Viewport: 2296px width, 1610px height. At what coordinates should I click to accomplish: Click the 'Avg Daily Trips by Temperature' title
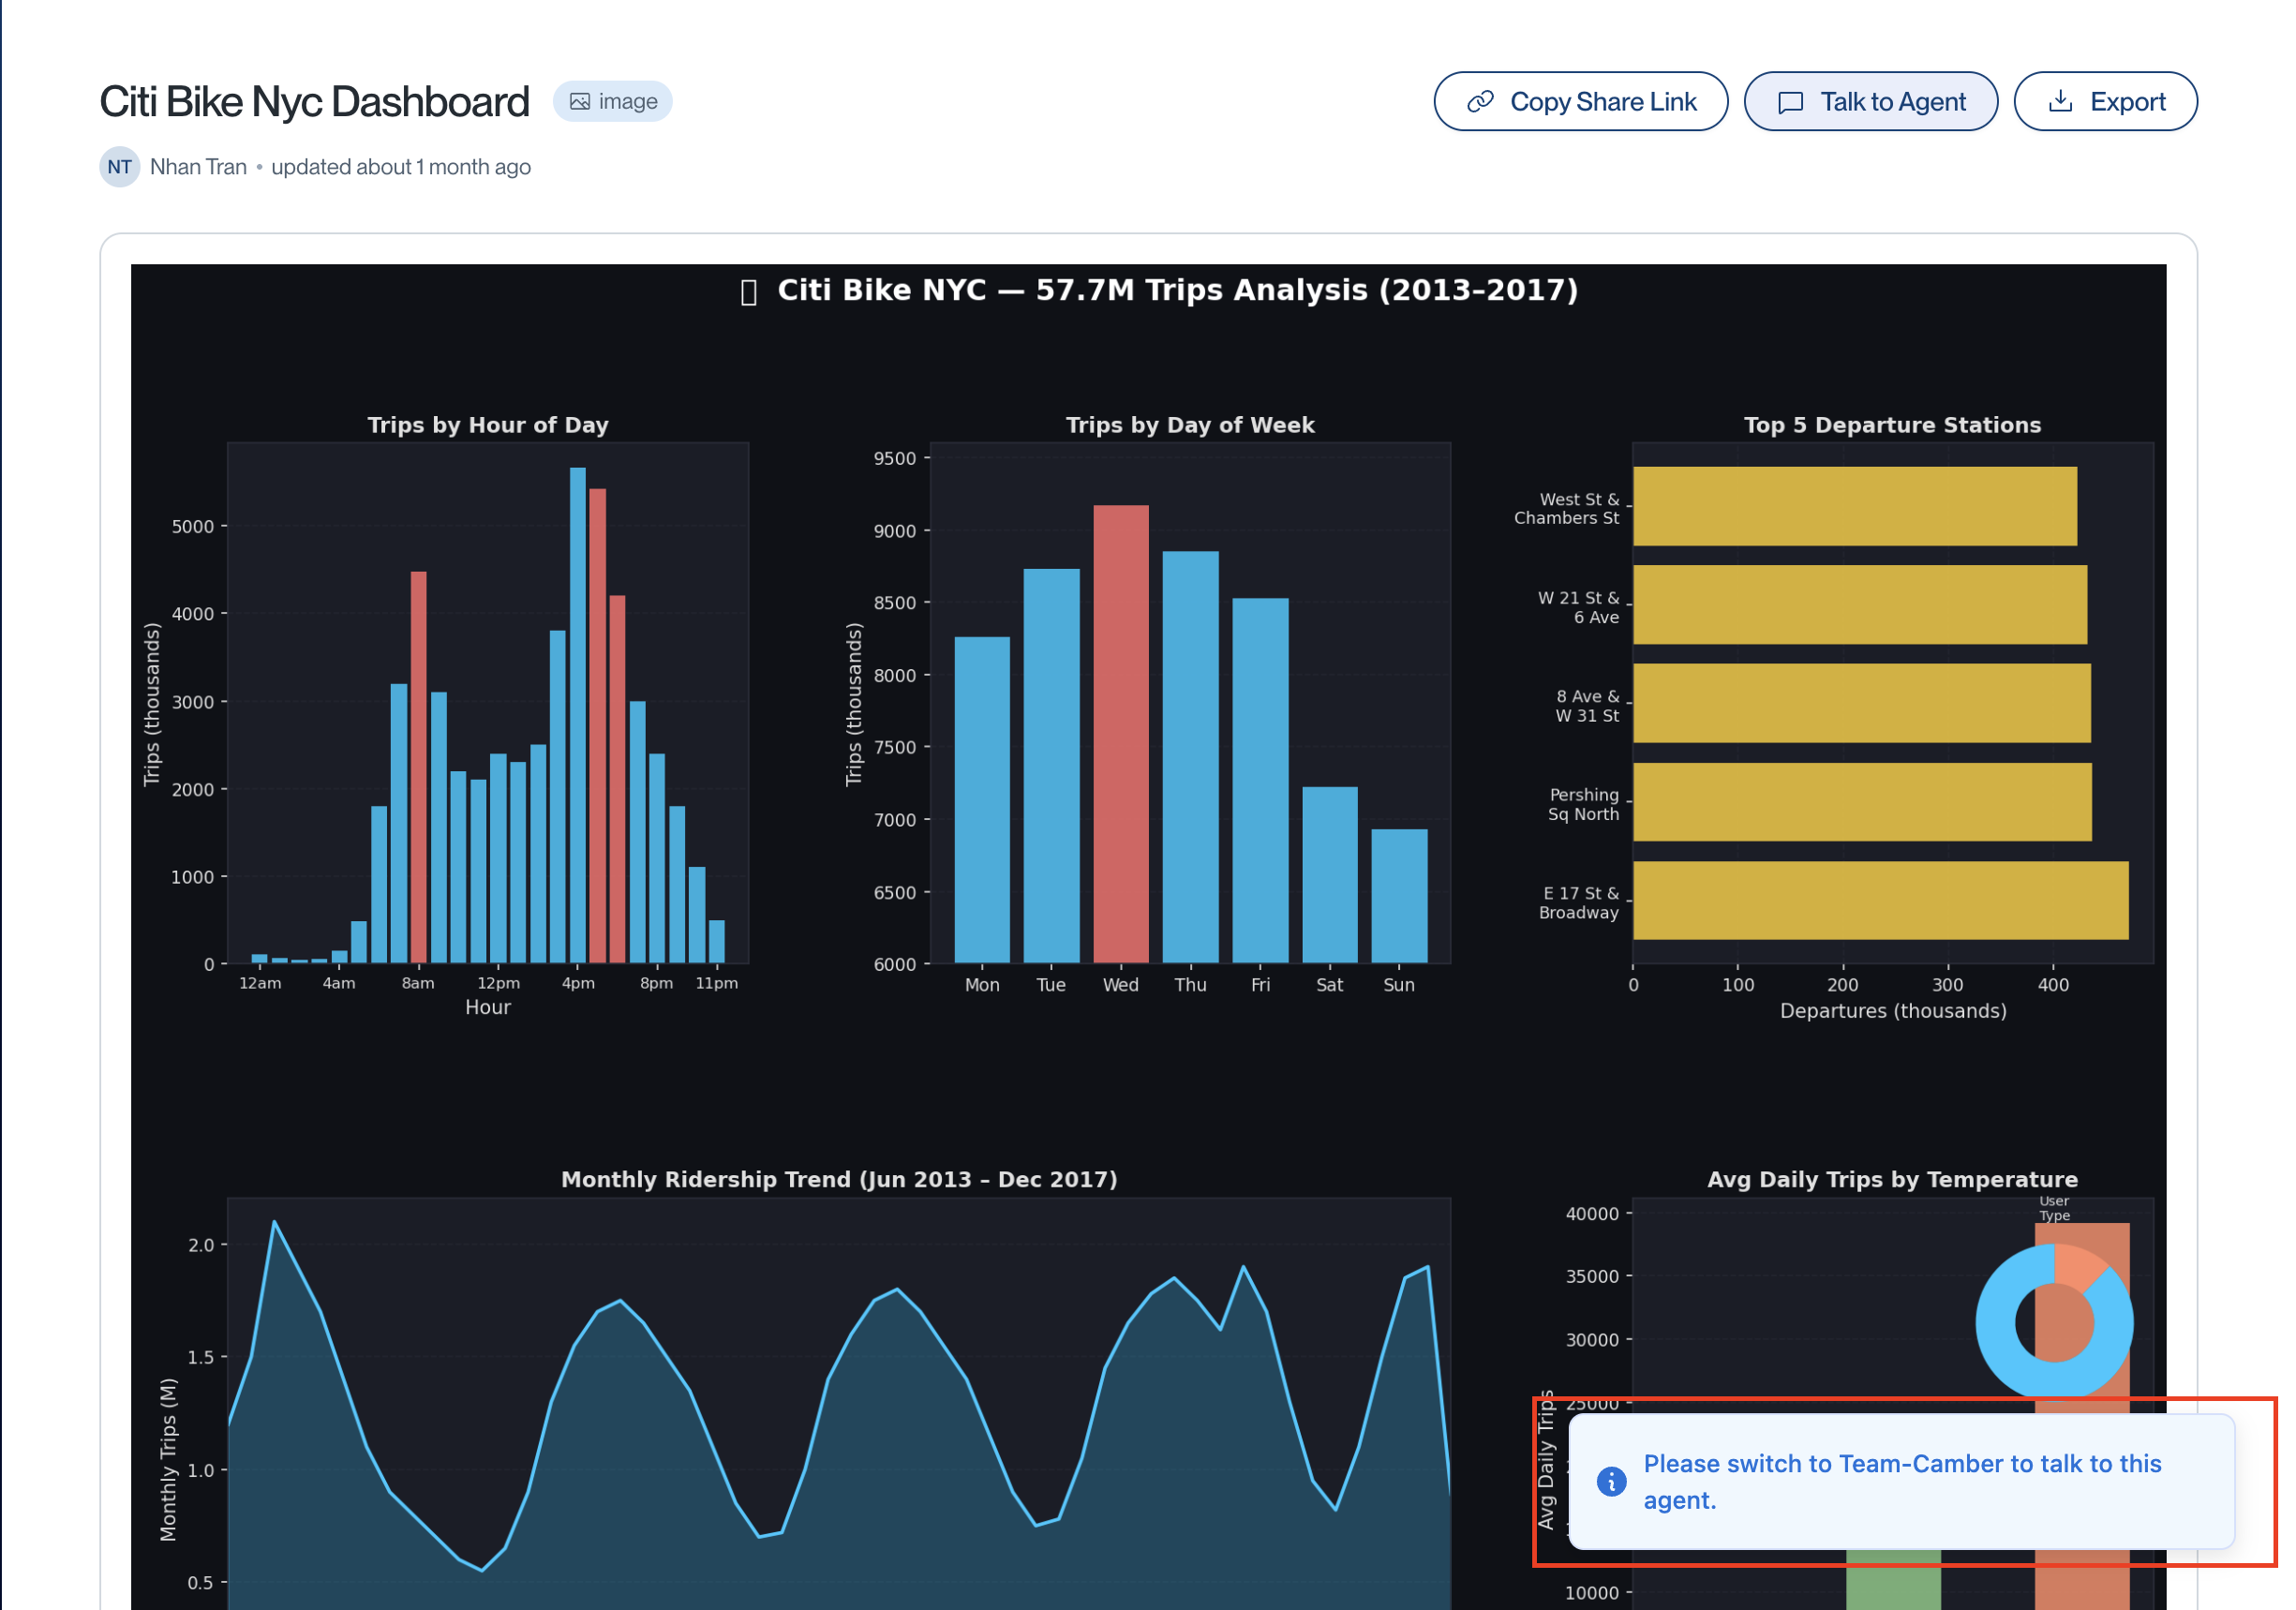click(x=1892, y=1179)
